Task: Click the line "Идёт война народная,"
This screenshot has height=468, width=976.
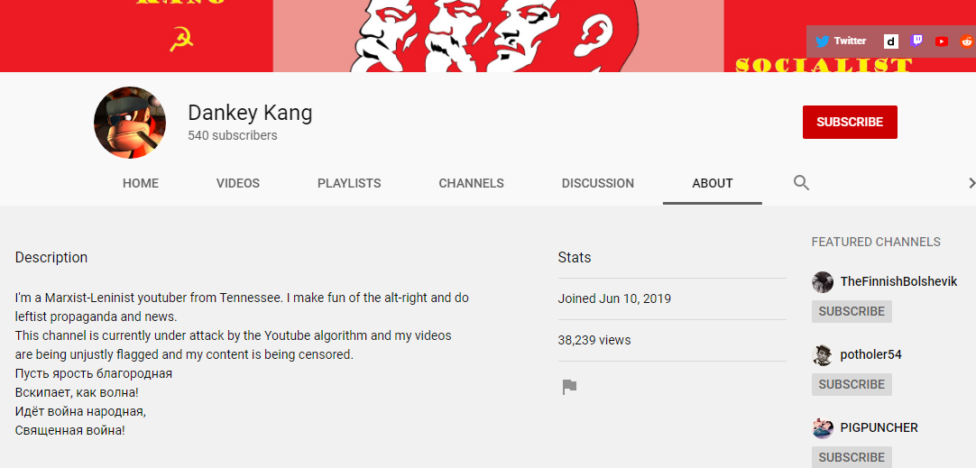Action: tap(80, 411)
